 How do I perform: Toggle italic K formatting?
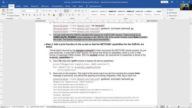[26, 15]
